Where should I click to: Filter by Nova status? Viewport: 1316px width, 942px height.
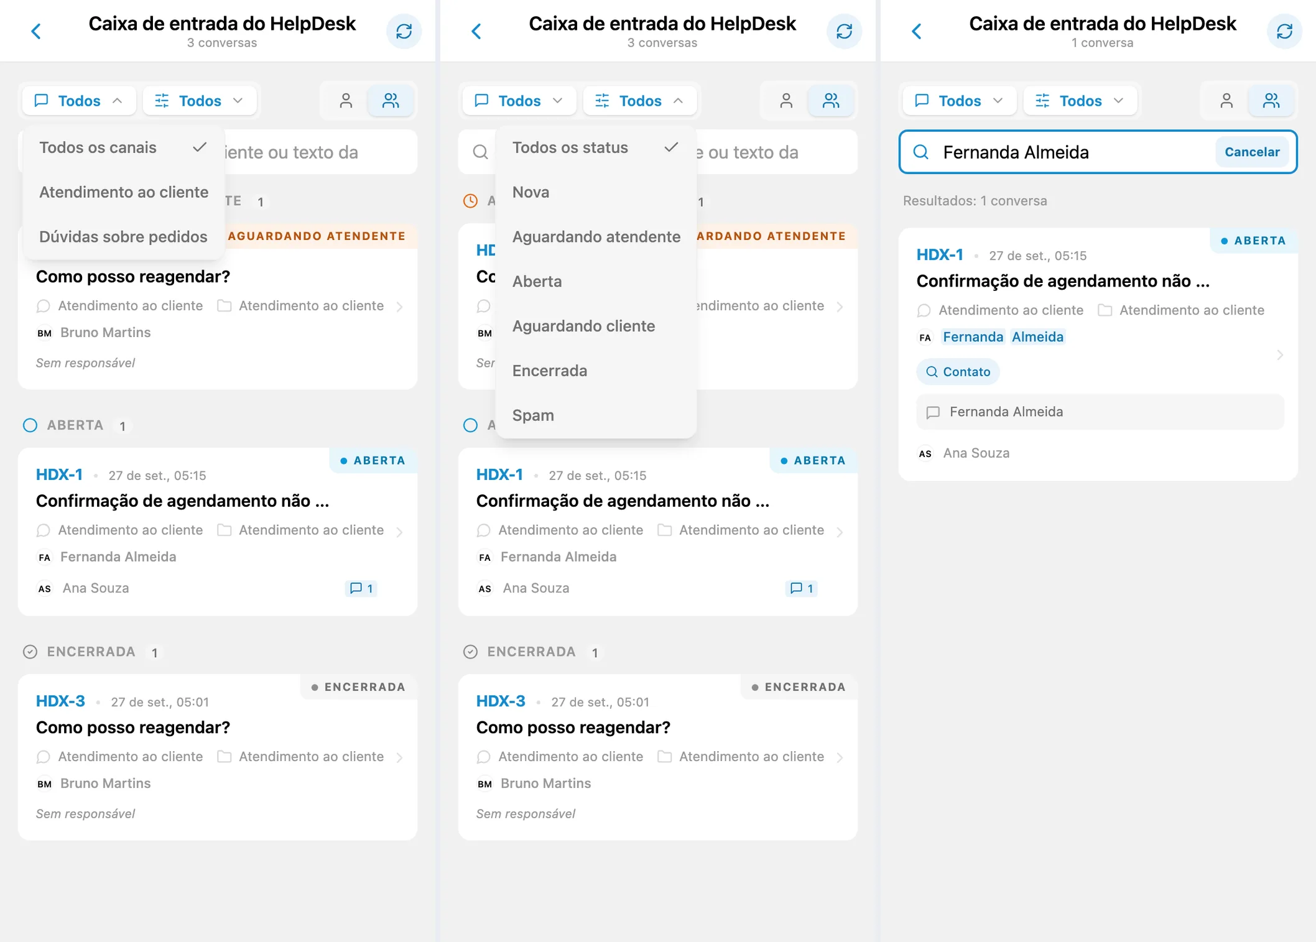[596, 192]
